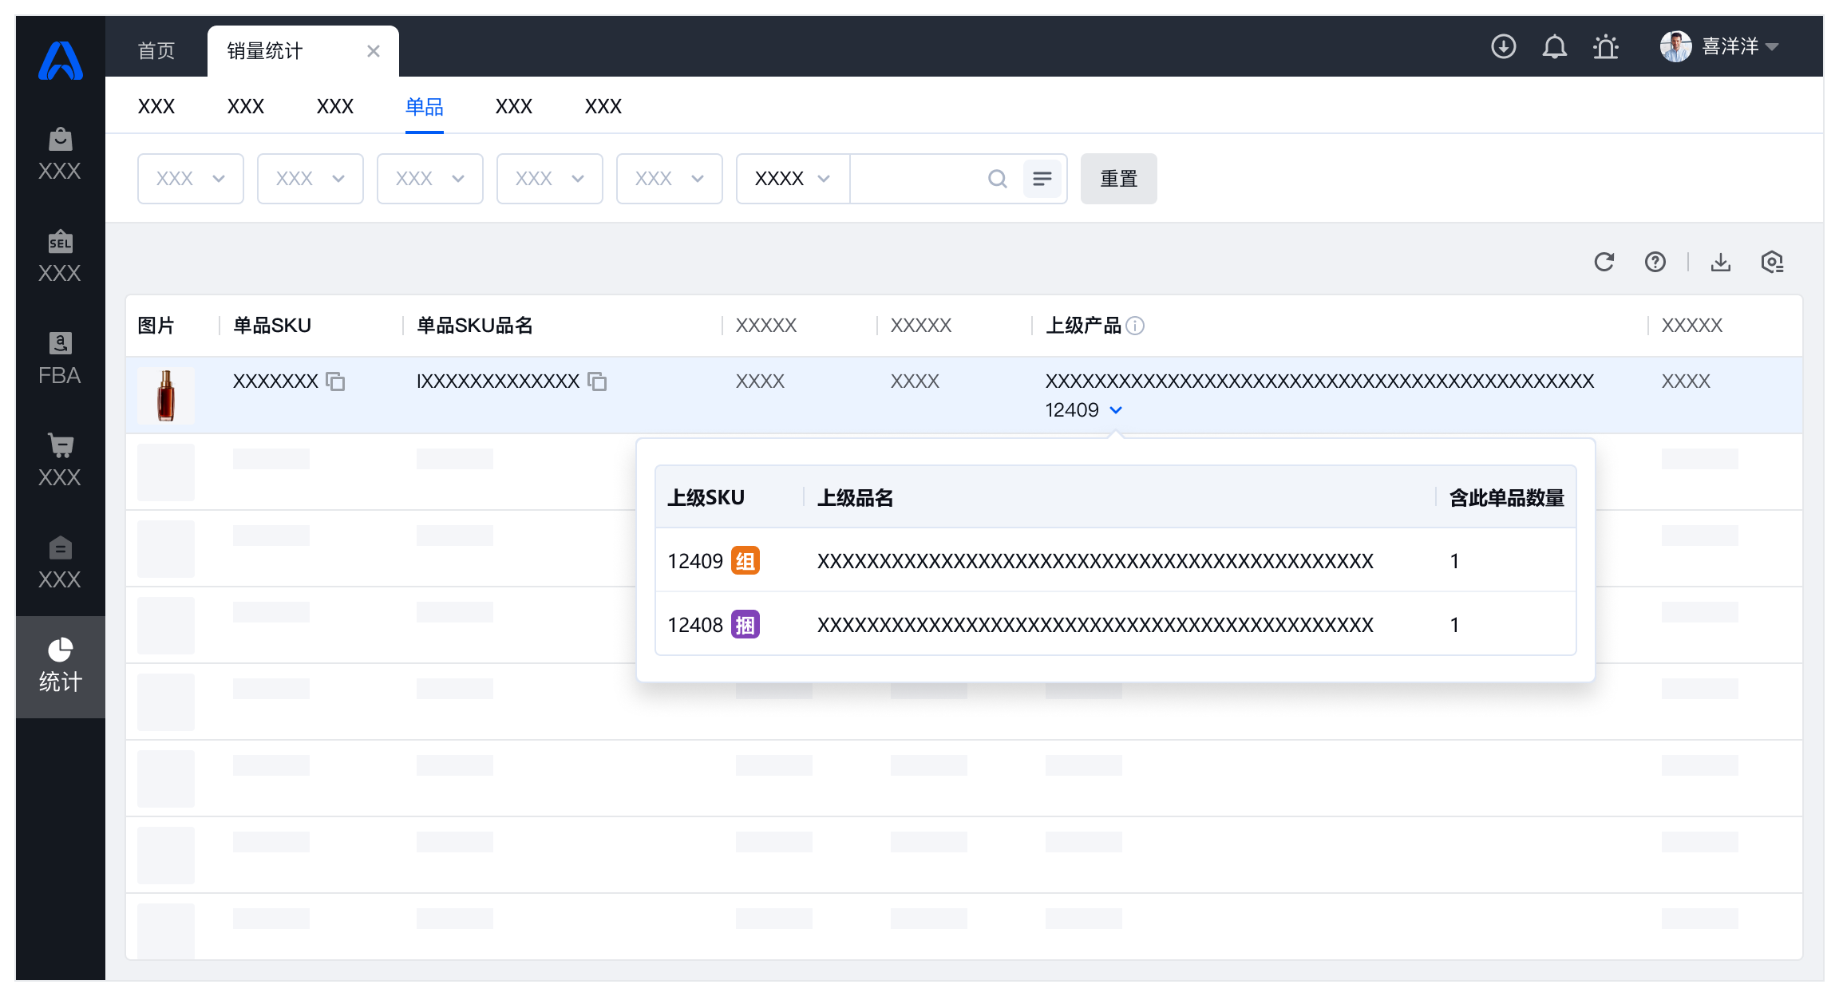Copy the 单品SKU品名 value
Screen dimensions: 1839x996
597,381
